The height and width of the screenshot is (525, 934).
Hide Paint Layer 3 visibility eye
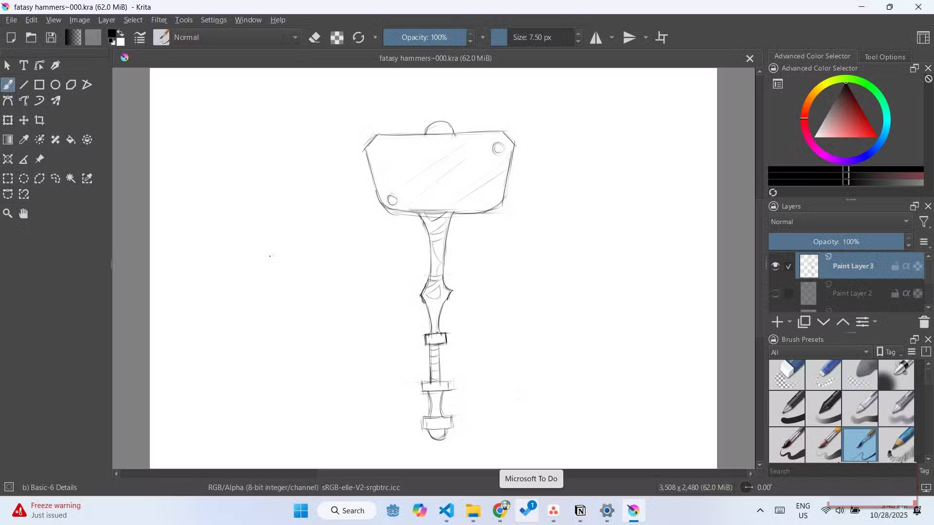click(775, 266)
